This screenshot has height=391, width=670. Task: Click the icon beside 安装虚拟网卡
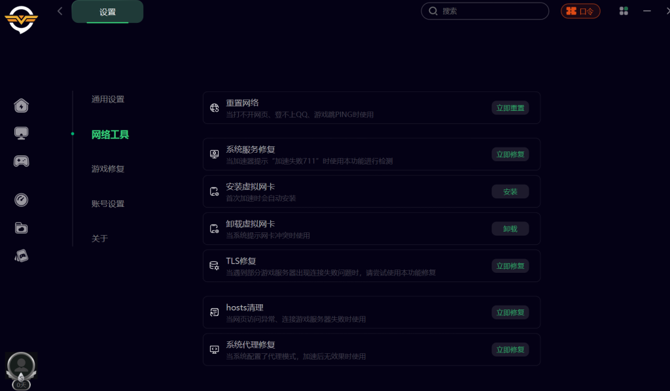point(215,191)
